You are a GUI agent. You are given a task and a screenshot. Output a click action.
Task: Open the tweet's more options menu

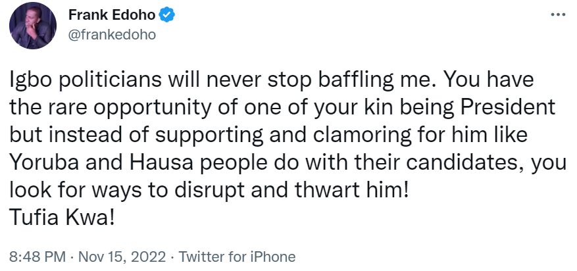557,14
